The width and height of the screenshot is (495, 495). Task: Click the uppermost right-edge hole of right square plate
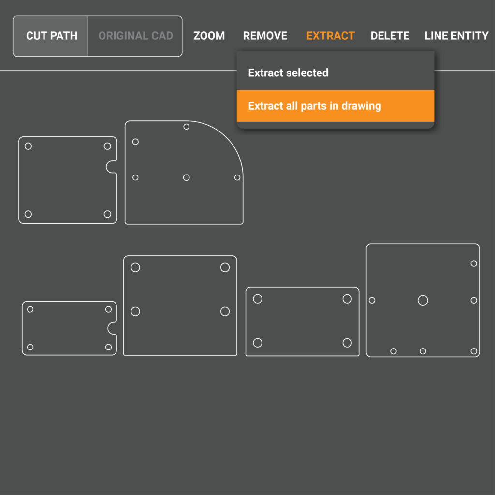click(x=474, y=263)
